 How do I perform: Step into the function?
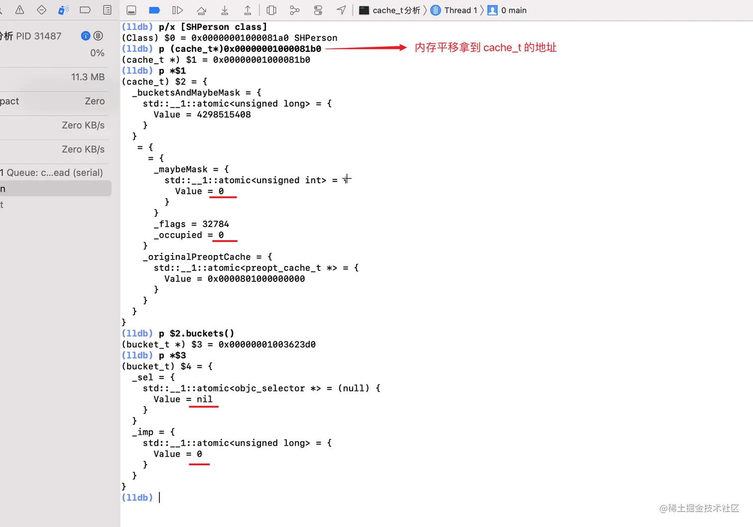pos(225,10)
